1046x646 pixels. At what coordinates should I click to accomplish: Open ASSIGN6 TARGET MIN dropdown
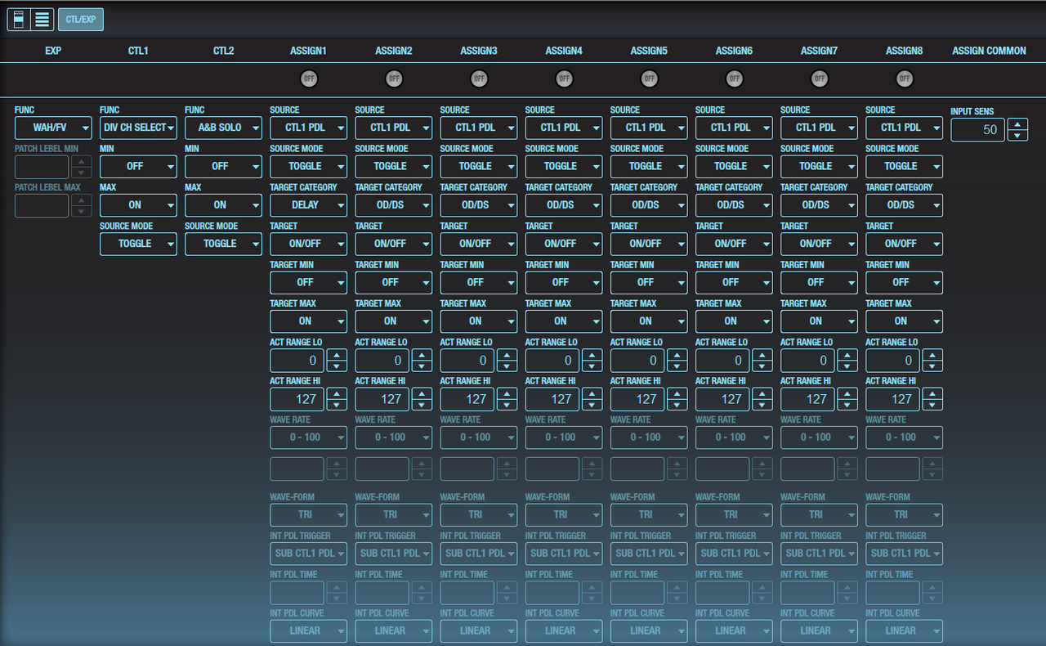pyautogui.click(x=734, y=282)
